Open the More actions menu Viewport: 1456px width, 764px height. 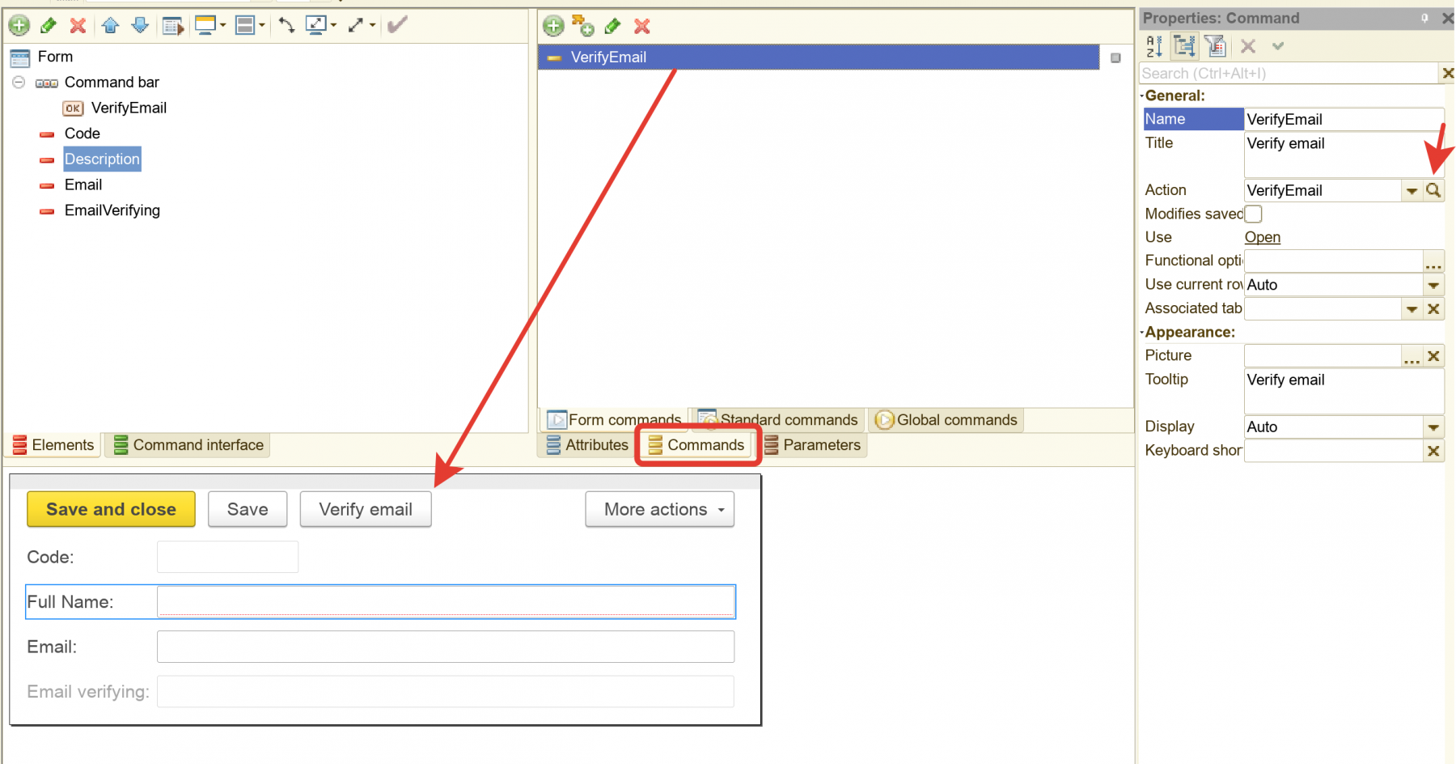[660, 510]
